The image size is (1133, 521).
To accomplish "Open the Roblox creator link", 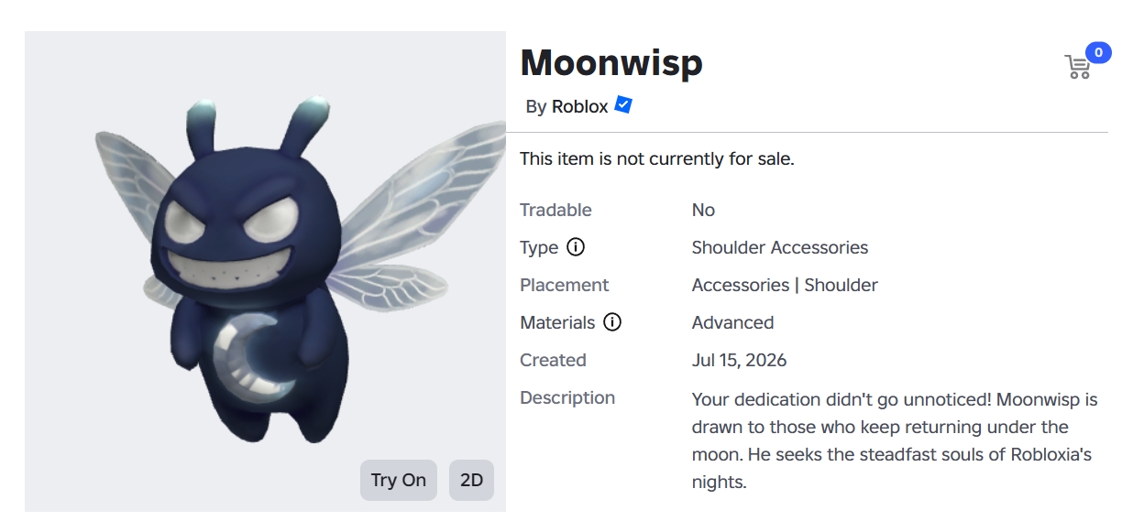I will pos(579,106).
